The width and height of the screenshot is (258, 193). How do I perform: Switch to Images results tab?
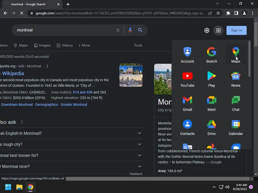coord(42,45)
